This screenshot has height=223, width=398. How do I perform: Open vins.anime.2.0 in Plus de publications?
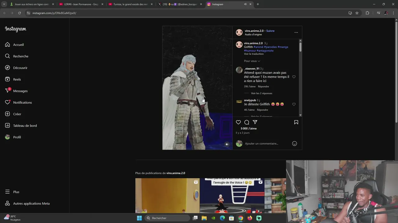(x=176, y=173)
